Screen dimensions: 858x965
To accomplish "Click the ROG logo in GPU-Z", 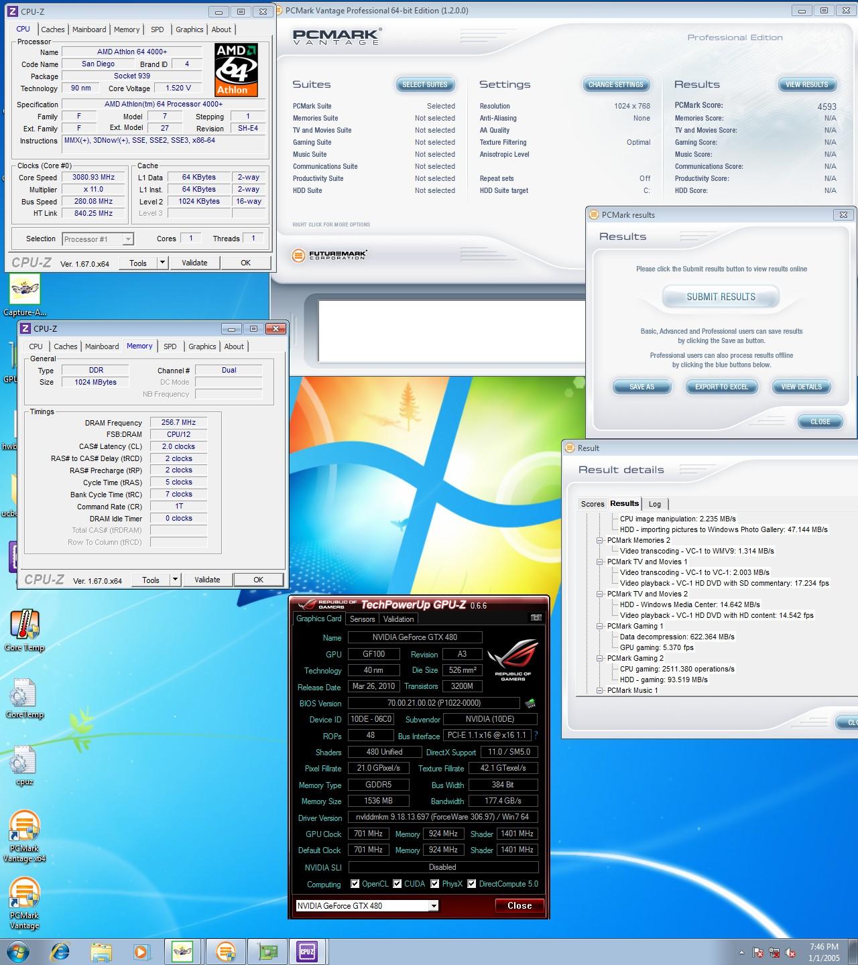I will click(513, 660).
